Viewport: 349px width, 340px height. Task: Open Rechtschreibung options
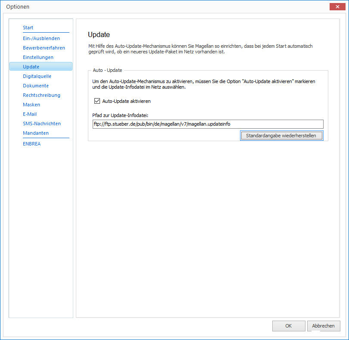(41, 95)
